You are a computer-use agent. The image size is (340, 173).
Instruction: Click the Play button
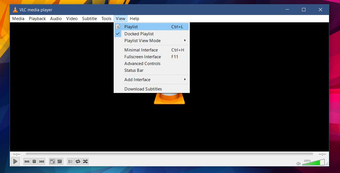click(x=15, y=161)
